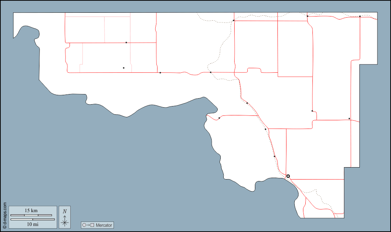Click the white middle segment of the km scale bar
This screenshot has width=391, height=232.
[x=31, y=215]
